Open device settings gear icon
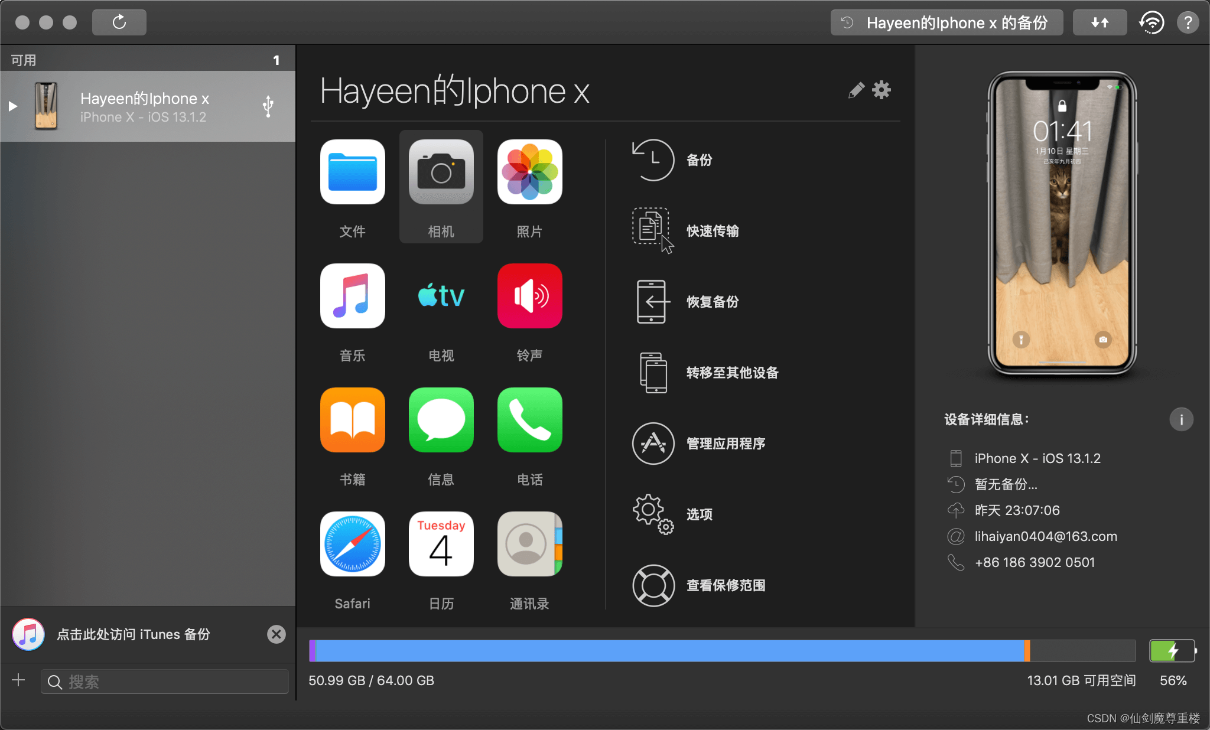Screen dimensions: 1210x730 pos(882,90)
